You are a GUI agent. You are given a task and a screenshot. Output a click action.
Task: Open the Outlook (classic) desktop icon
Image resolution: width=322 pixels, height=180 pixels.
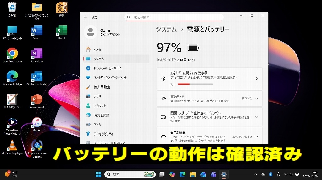coord(37,78)
